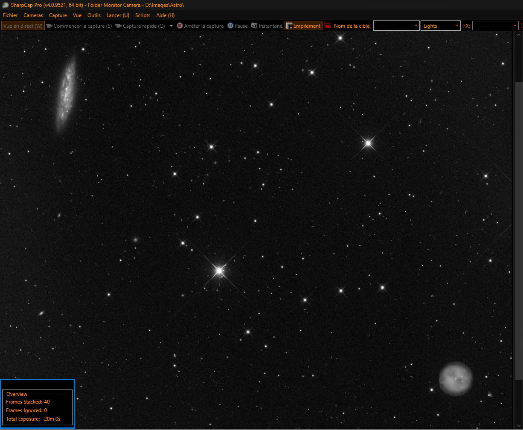
Task: Take an Instantané snapshot
Action: [267, 26]
